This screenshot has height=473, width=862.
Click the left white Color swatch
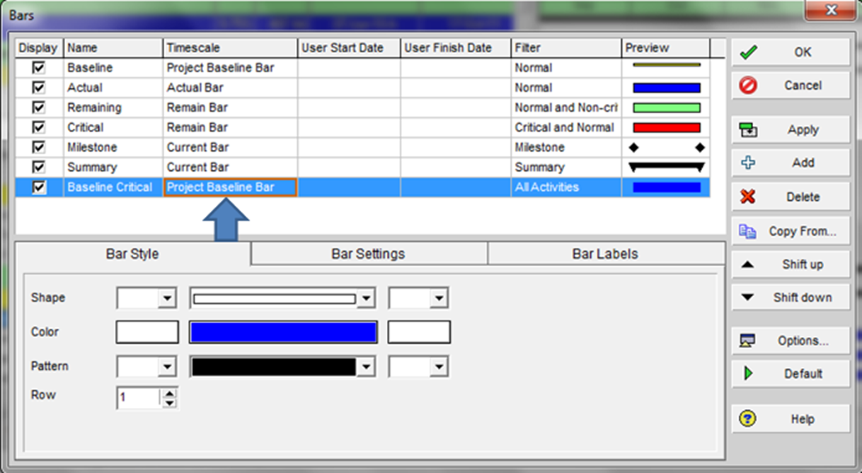(147, 332)
